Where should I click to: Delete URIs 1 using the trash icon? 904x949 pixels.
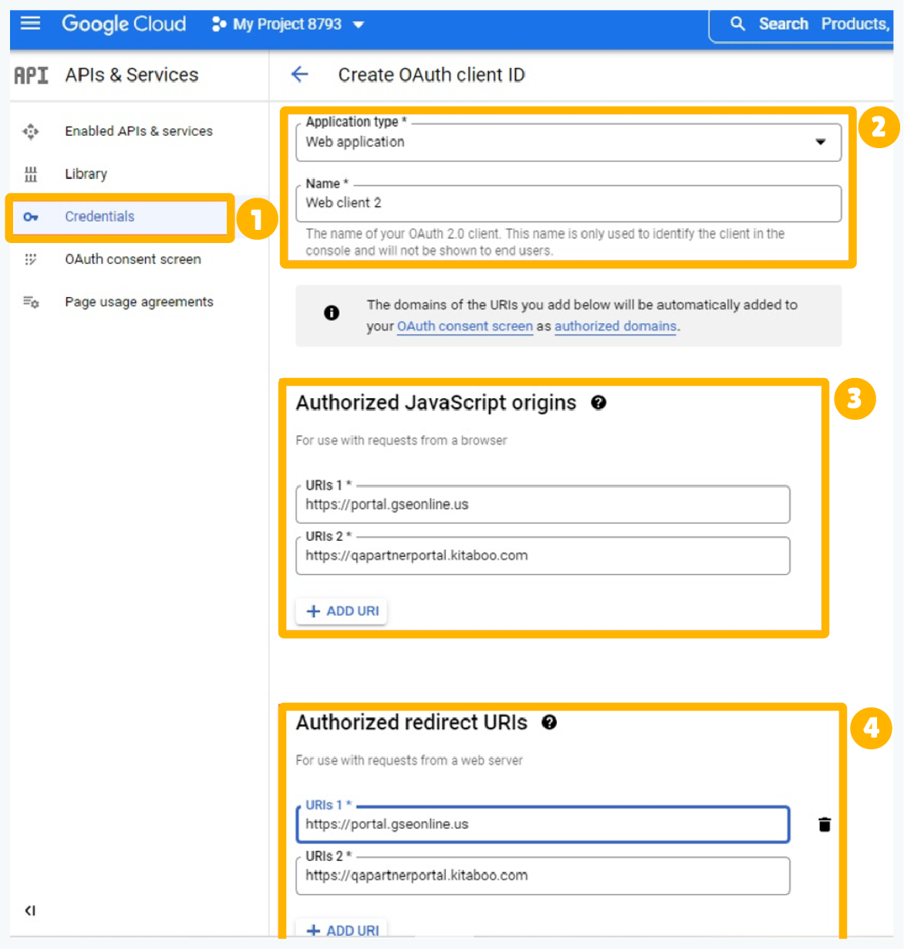tap(825, 824)
